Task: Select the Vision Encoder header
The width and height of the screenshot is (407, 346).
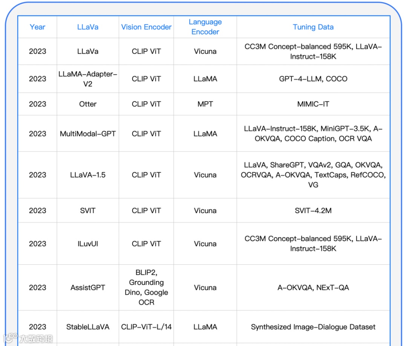Action: (146, 27)
